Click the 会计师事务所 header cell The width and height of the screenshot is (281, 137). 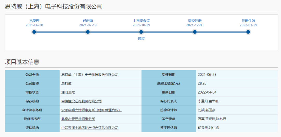coord(32,110)
